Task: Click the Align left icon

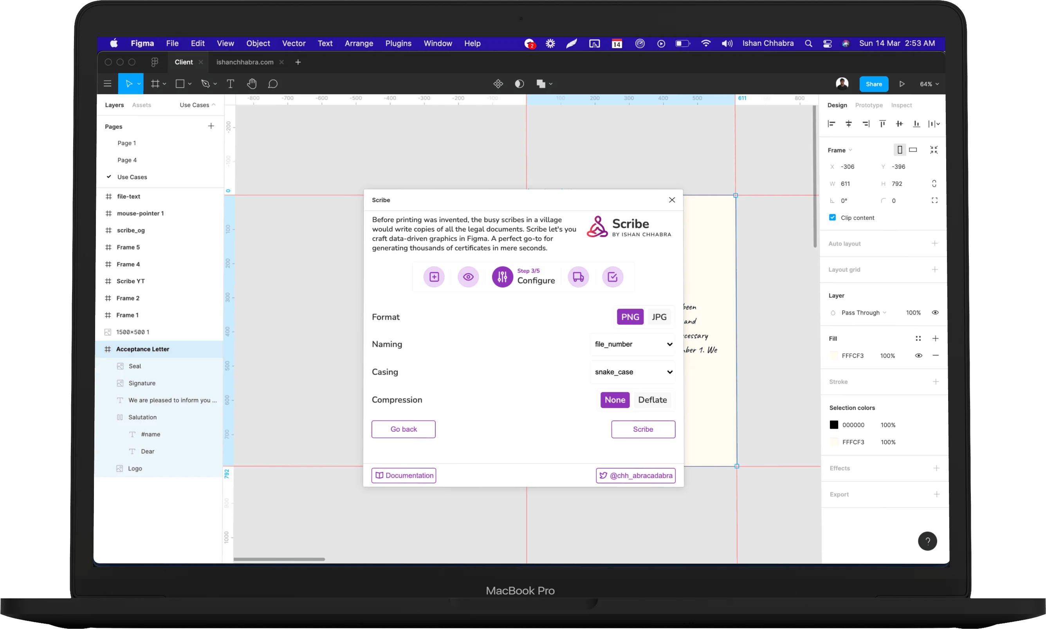Action: tap(831, 124)
